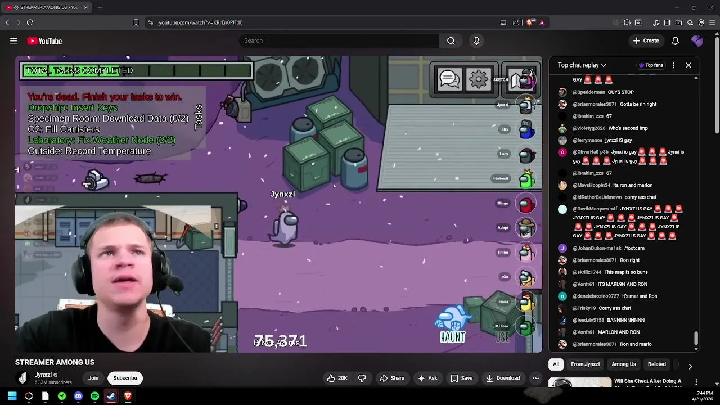Expand the related chips right arrow
Image resolution: width=720 pixels, height=405 pixels.
click(x=690, y=366)
